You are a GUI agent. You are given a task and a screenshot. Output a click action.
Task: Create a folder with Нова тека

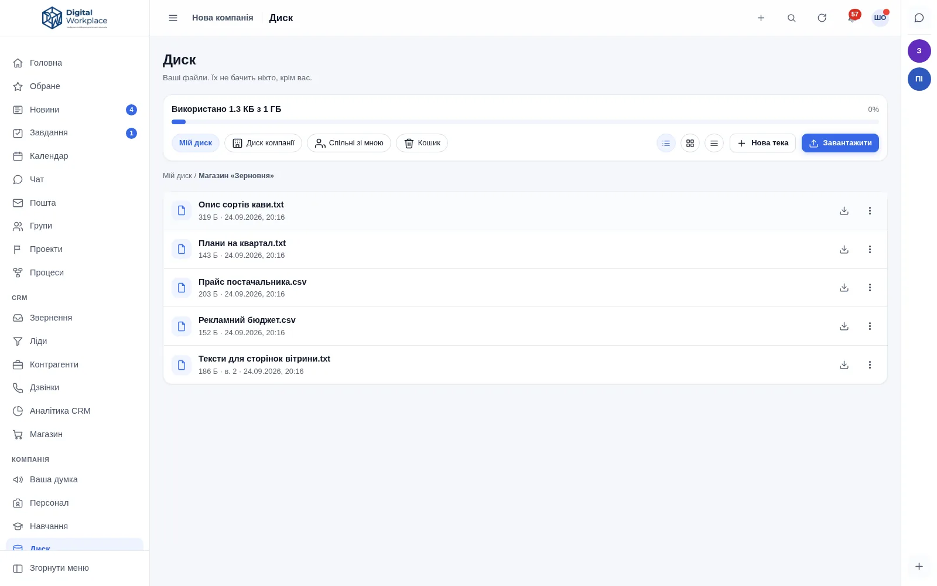[x=762, y=143]
